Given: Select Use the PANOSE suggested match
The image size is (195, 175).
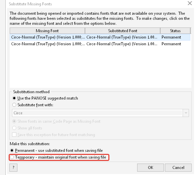Looking at the screenshot, I should tap(14, 98).
